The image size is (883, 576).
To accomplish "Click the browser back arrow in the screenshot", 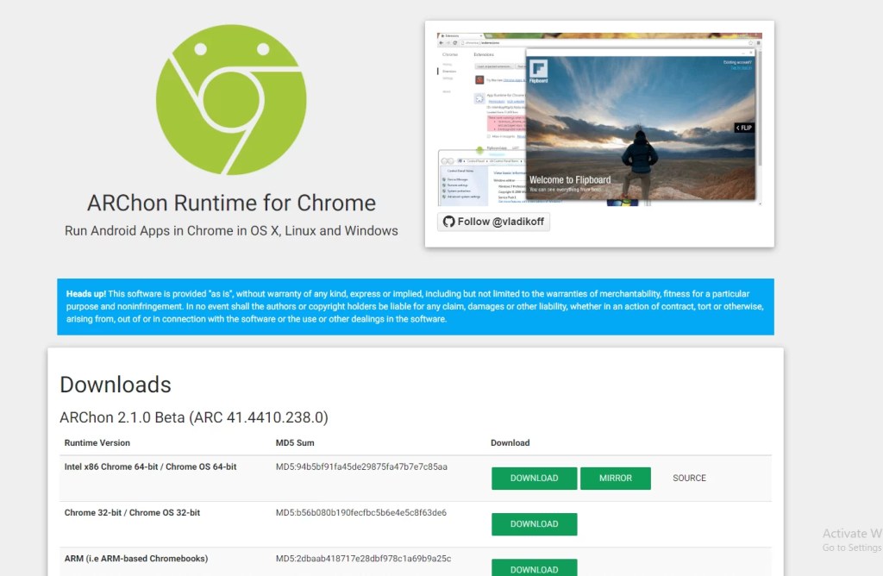I will [x=441, y=42].
